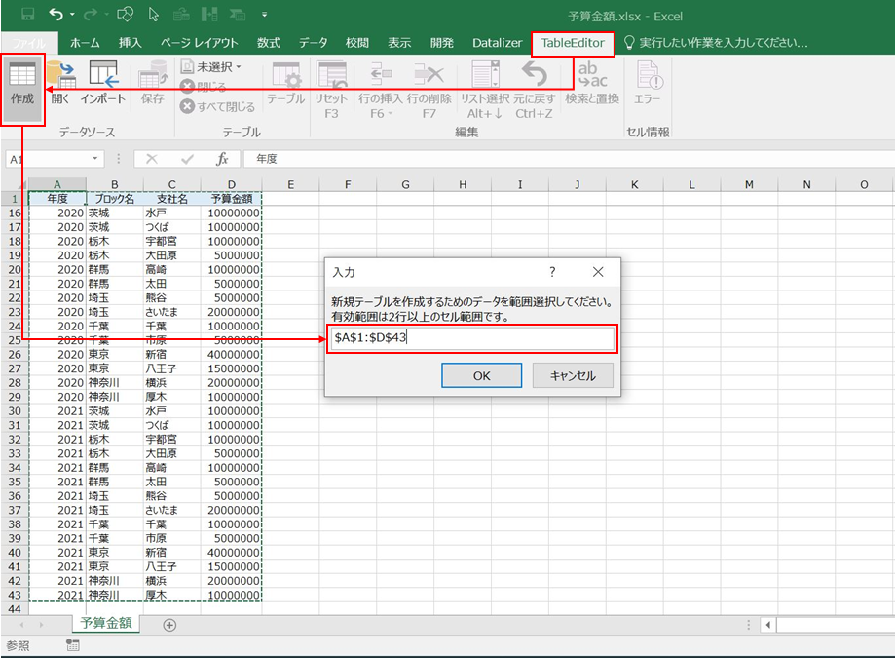The width and height of the screenshot is (895, 658).
Task: Open the Name Box dropdown arrow
Action: 94,159
